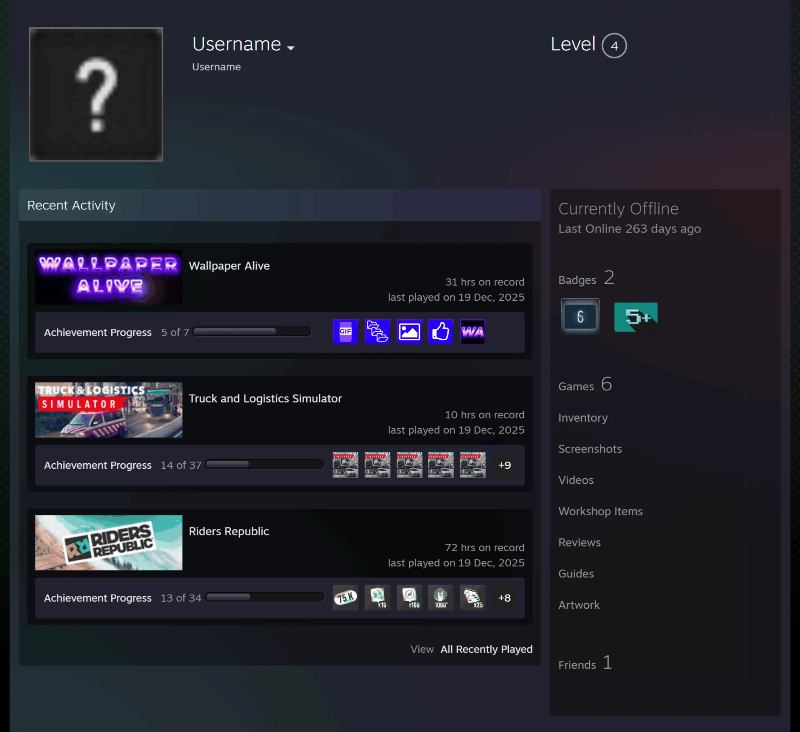Click the 5+ games collector badge

636,317
